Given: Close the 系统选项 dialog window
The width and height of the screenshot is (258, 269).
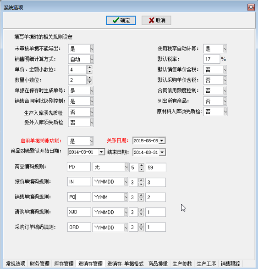Looking at the screenshot, I should 251,7.
